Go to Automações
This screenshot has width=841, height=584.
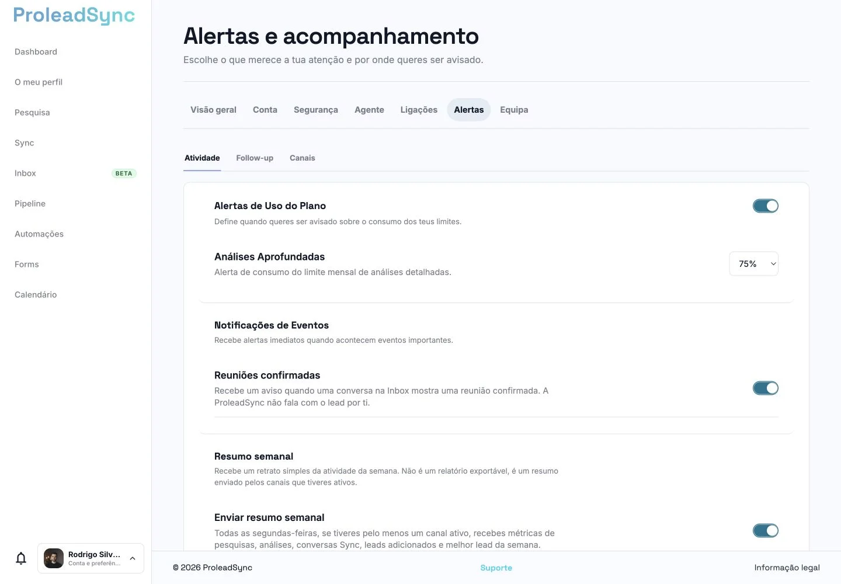[x=39, y=234]
